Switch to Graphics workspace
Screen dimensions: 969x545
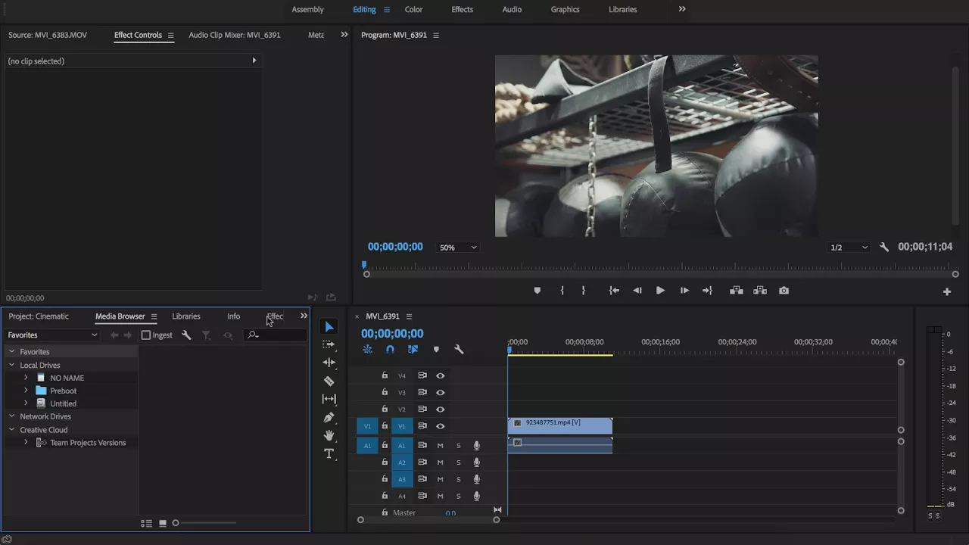[x=565, y=9]
